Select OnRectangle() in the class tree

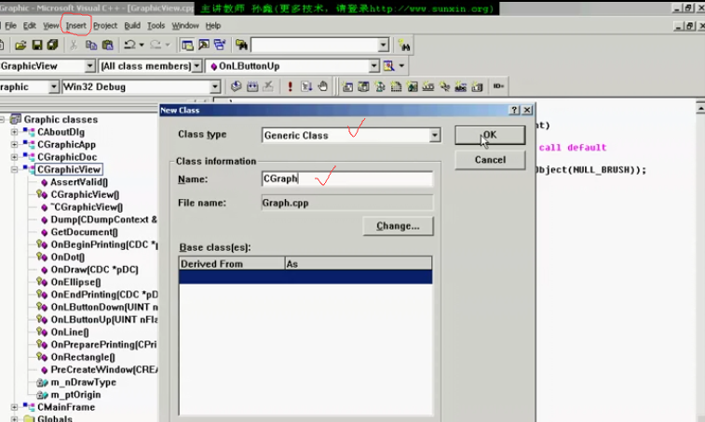pos(83,357)
